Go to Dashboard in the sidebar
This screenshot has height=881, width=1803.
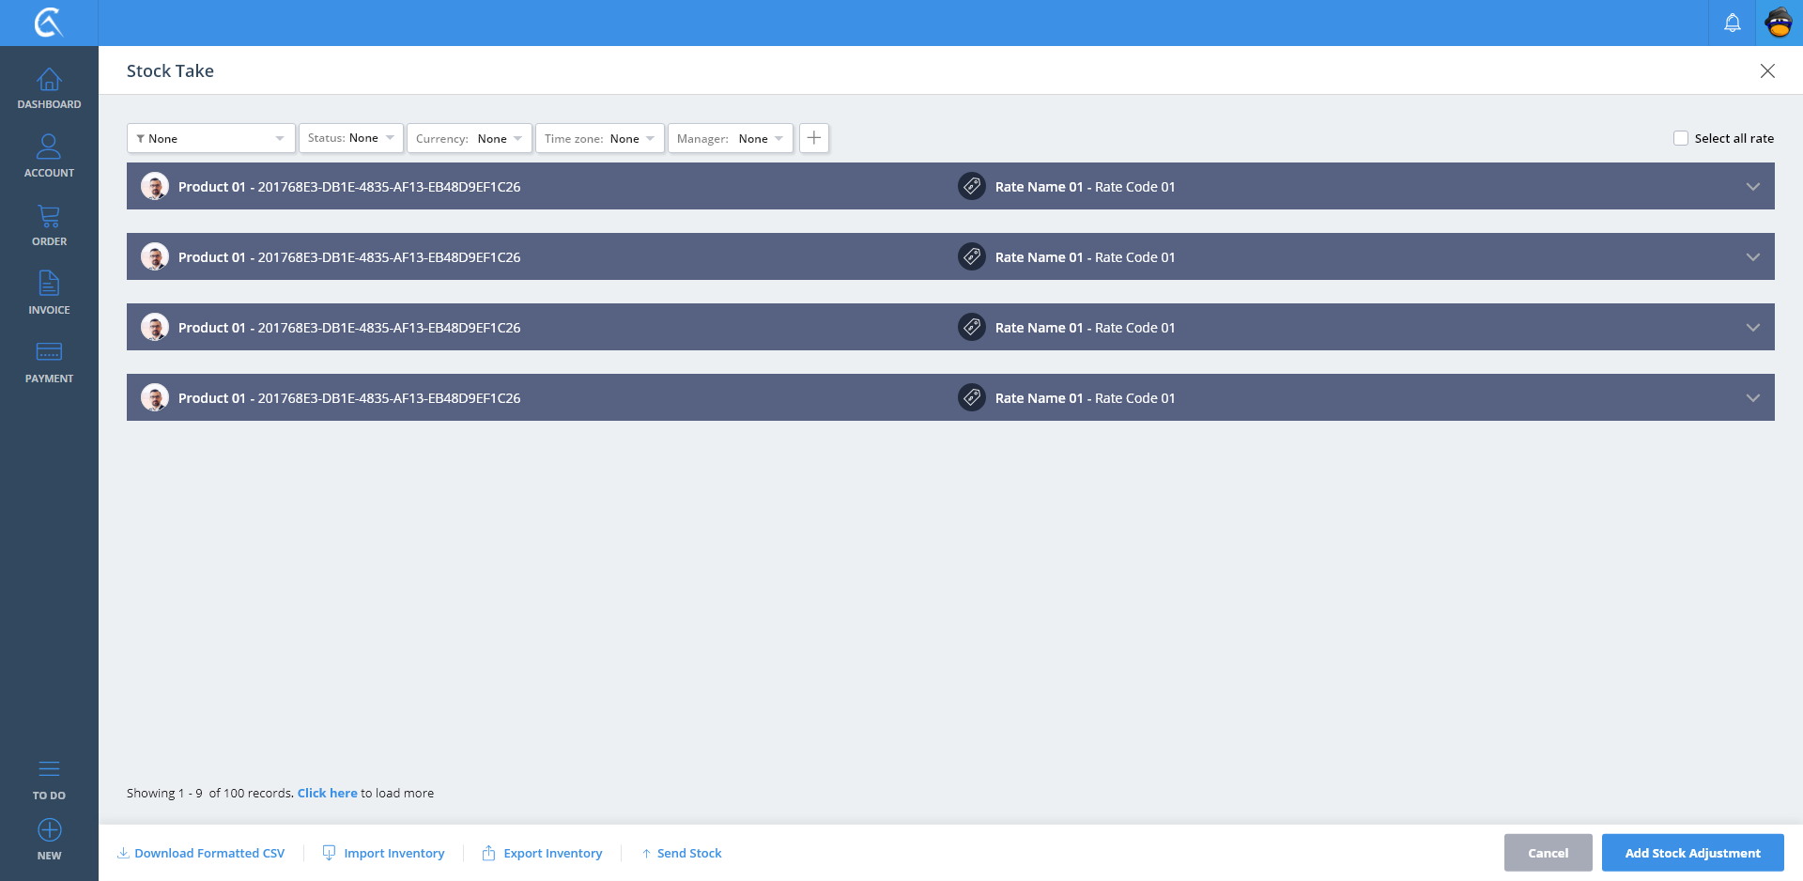coord(49,88)
